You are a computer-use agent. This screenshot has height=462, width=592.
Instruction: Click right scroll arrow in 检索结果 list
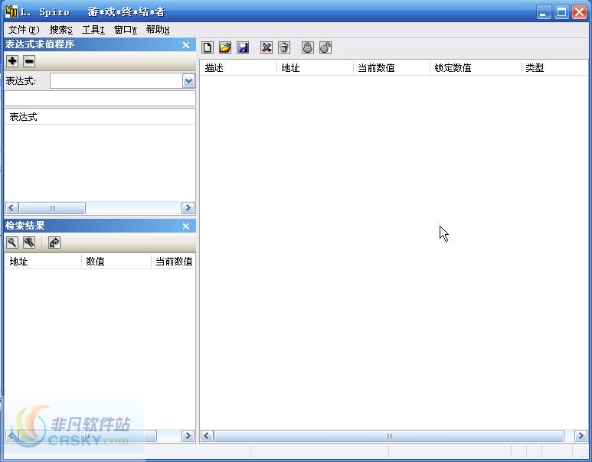coord(188,436)
